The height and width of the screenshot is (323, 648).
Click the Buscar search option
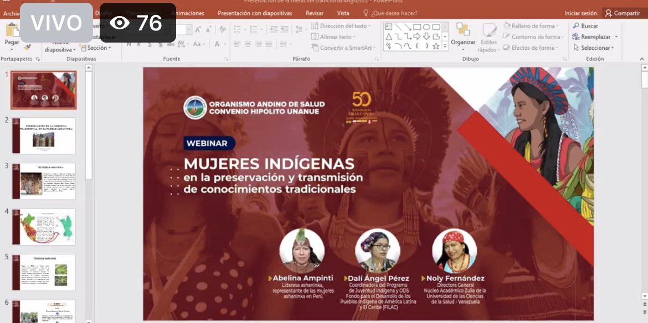585,26
